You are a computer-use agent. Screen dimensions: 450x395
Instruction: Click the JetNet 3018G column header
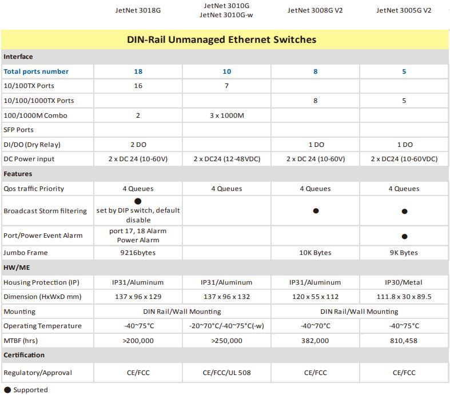138,10
